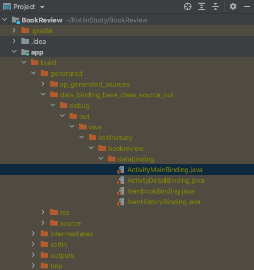The width and height of the screenshot is (254, 270).
Task: Click the debug folder icon
Action: coord(64,105)
